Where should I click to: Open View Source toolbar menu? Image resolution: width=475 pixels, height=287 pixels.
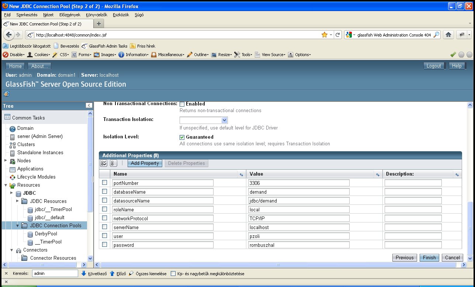coord(270,55)
